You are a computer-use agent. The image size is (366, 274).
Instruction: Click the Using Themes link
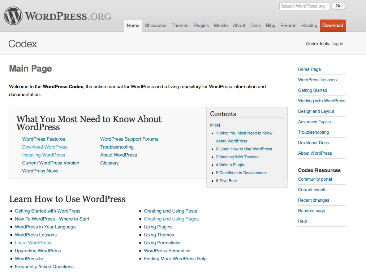click(159, 235)
